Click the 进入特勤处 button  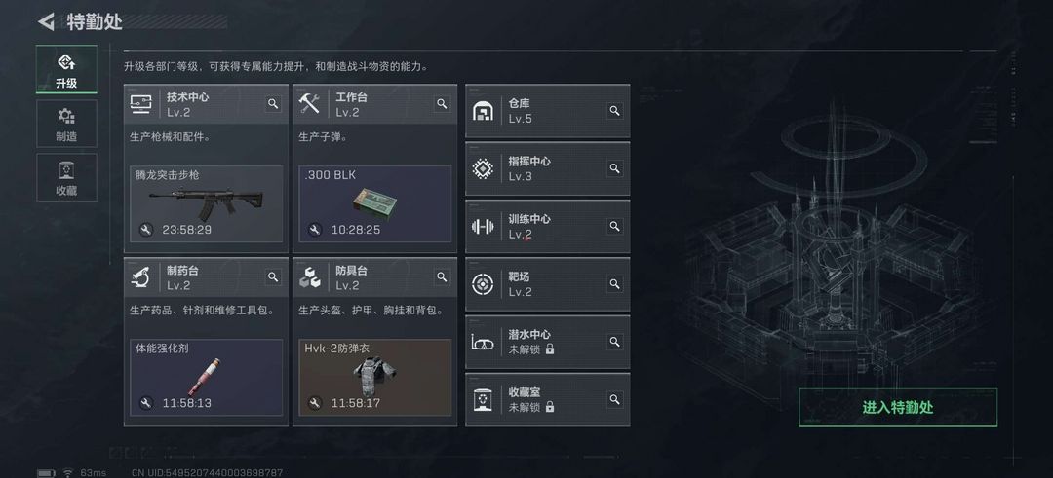pos(898,408)
